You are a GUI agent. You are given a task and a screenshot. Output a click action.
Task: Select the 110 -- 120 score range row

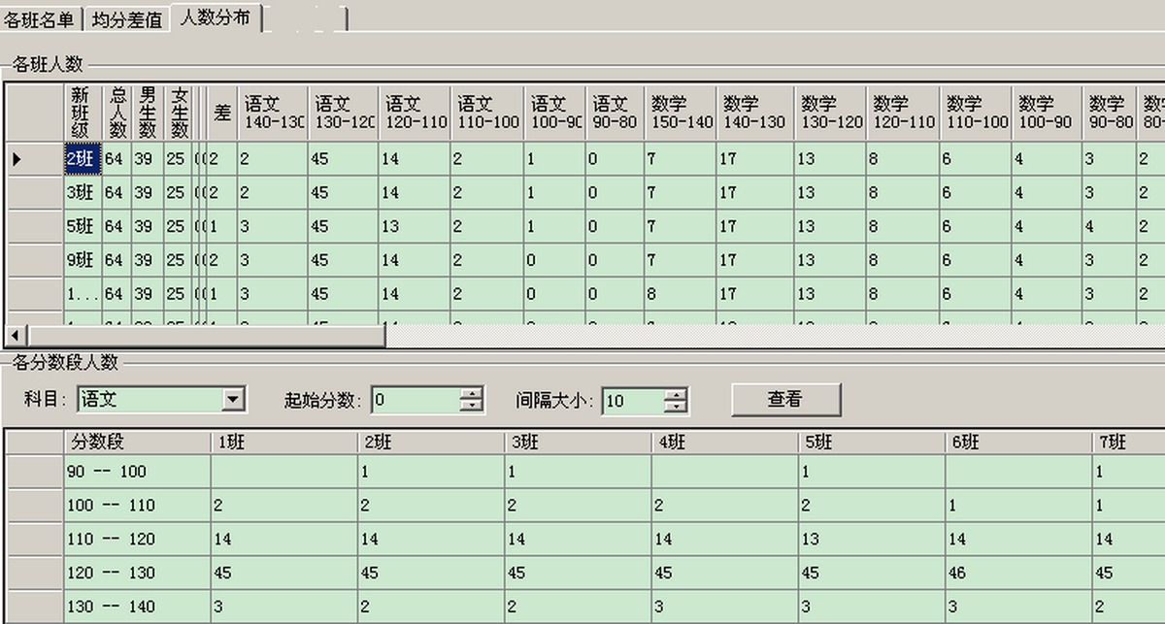[x=137, y=540]
